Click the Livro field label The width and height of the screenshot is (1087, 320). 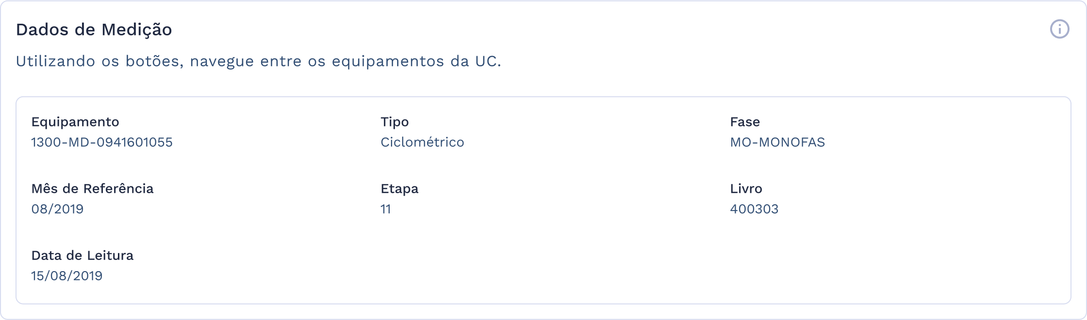tap(747, 189)
